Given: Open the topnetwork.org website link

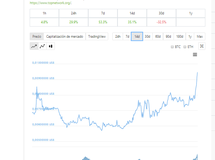Looking at the screenshot, I should [50, 3].
